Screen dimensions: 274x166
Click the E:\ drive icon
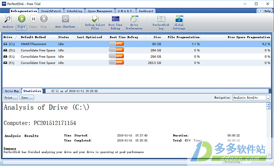(5, 57)
